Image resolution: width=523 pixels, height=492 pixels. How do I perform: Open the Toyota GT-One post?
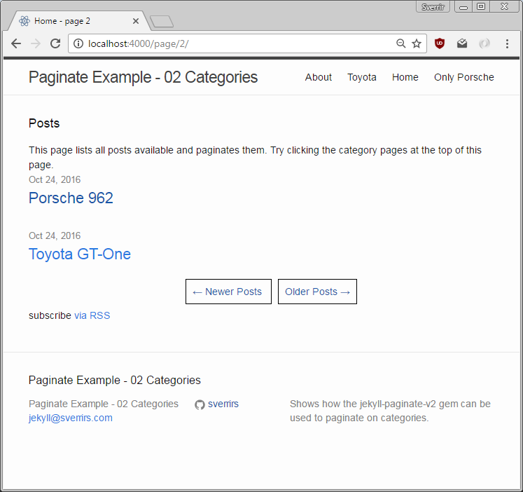(80, 254)
